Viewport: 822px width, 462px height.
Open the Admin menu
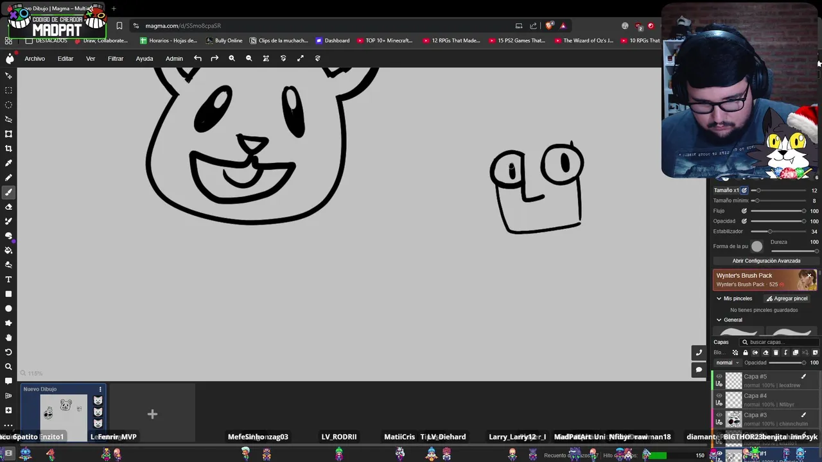pos(174,58)
